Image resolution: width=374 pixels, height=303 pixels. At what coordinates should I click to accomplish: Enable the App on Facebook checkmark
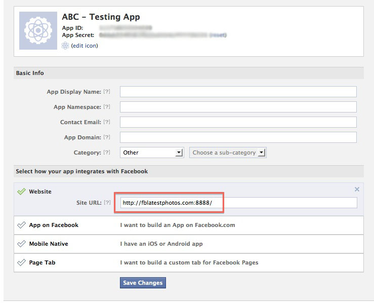[x=21, y=225]
